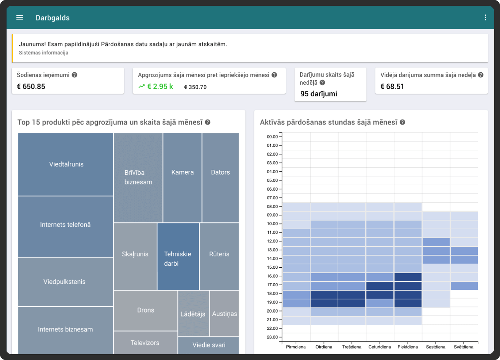Click the Sistēmas informācija caption
This screenshot has width=500, height=360.
43,53
